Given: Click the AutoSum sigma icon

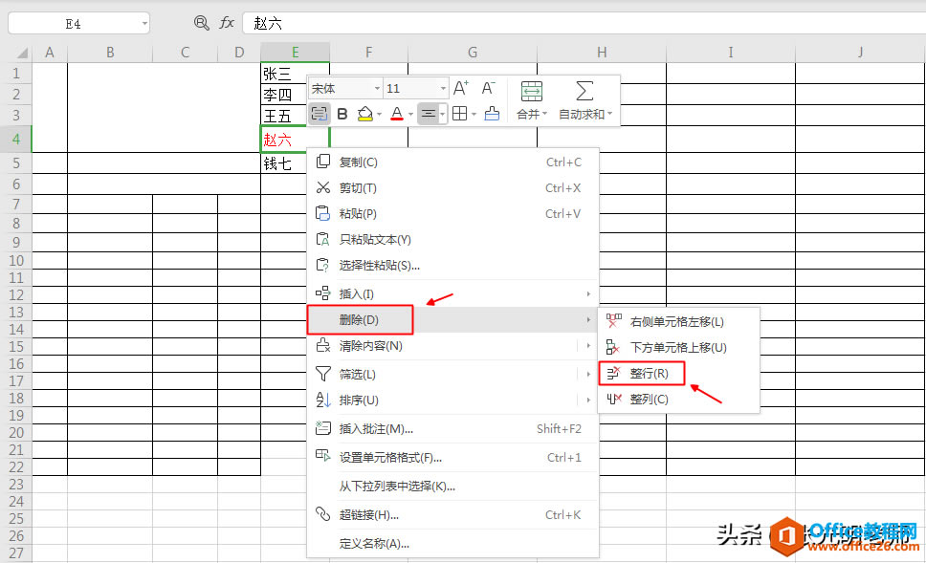Looking at the screenshot, I should point(584,92).
